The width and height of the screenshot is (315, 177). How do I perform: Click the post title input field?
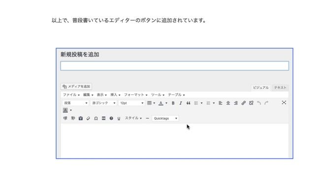pos(175,66)
